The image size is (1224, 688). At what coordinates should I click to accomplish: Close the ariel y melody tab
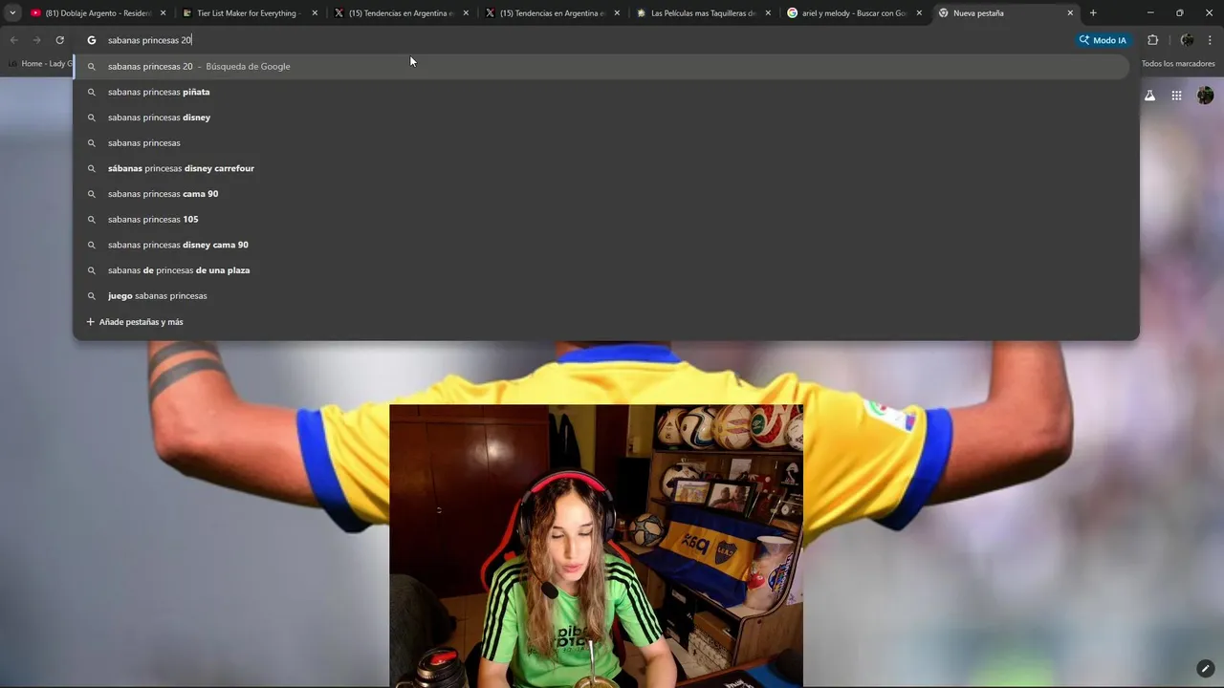pyautogui.click(x=919, y=13)
